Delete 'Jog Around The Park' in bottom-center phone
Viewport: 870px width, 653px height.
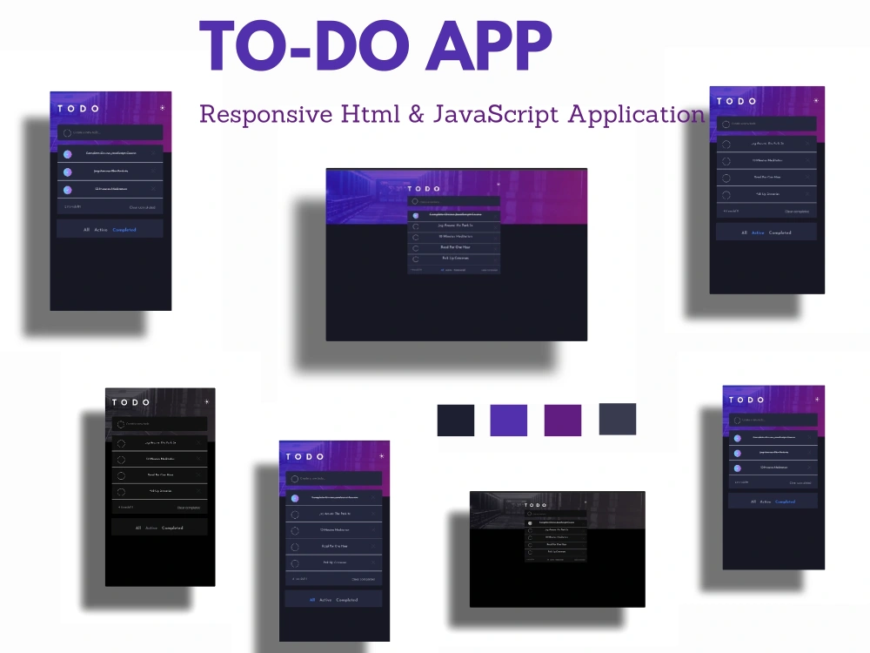point(373,515)
